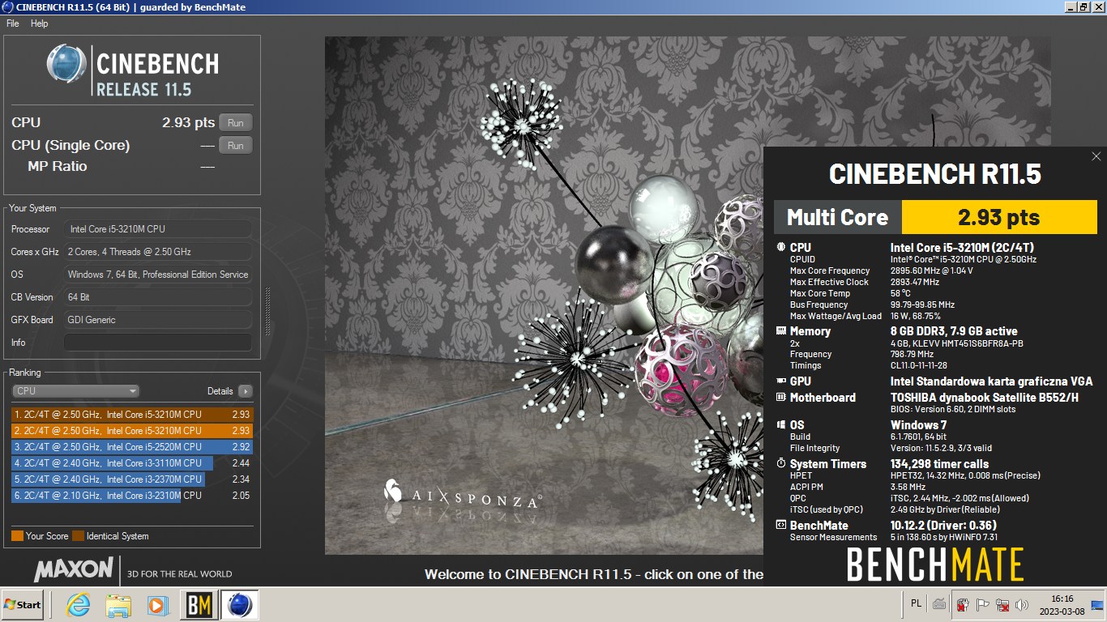Close the BenchMate result overlay
Viewport: 1107px width, 622px height.
click(x=1096, y=156)
